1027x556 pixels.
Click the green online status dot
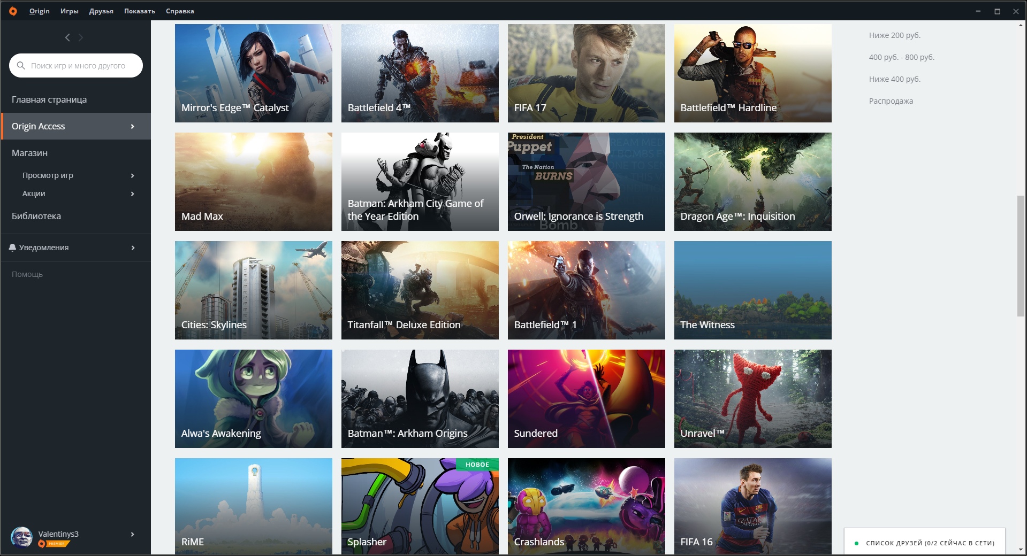tap(856, 543)
